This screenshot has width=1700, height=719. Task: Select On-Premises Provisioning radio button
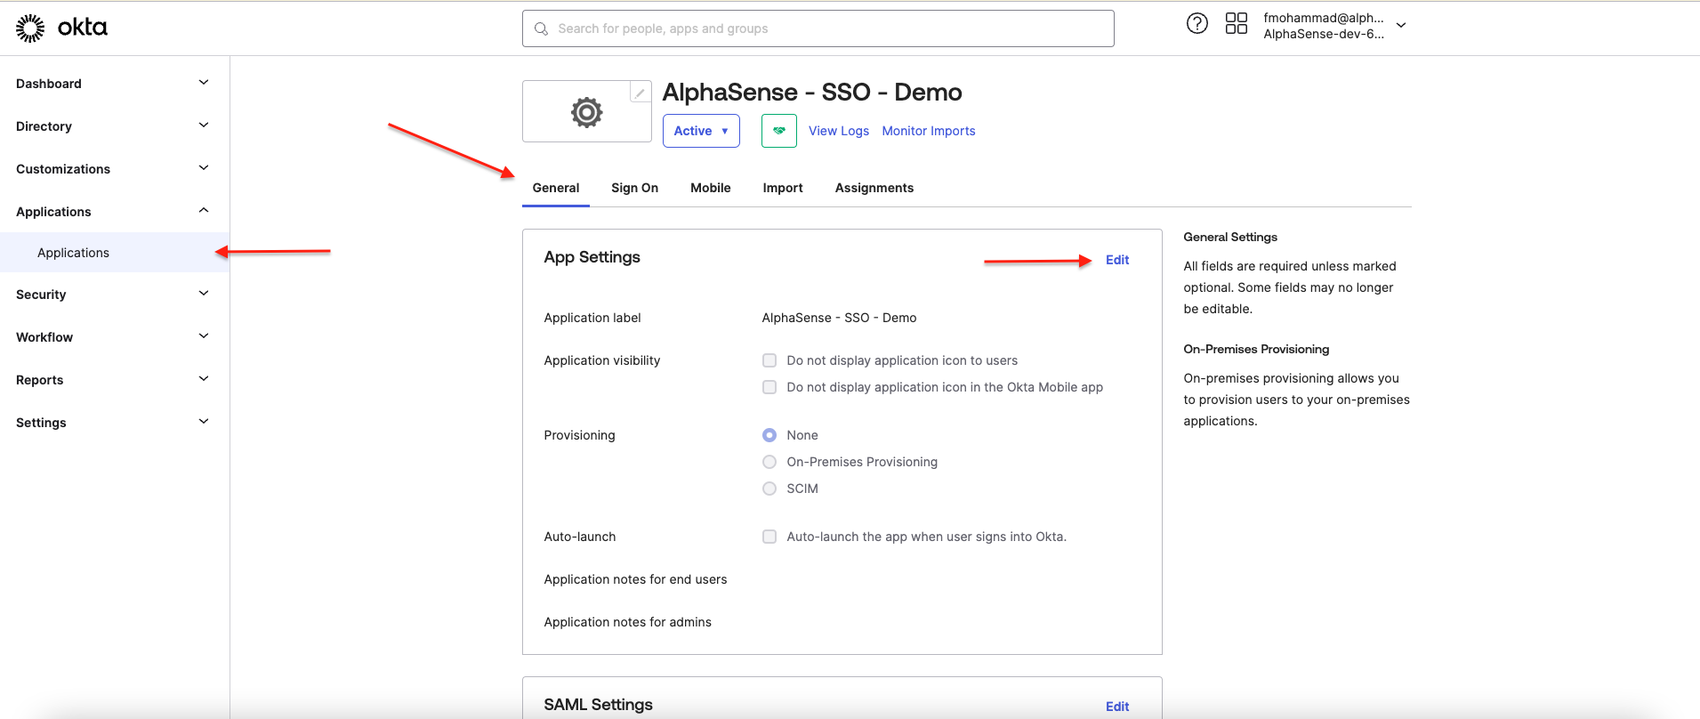point(769,462)
